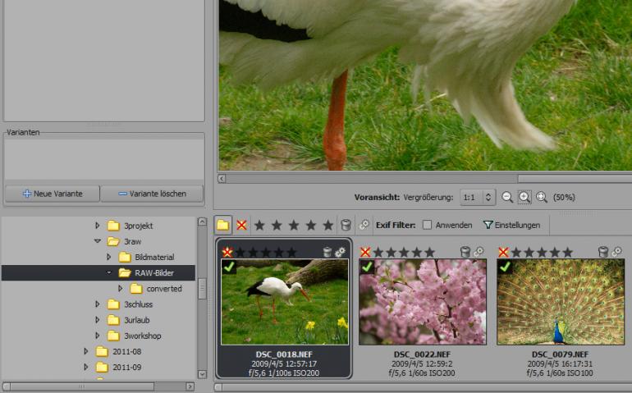Click the right arrow of the folder tree horizontal scrollbar
This screenshot has height=393, width=632.
pos(190,386)
